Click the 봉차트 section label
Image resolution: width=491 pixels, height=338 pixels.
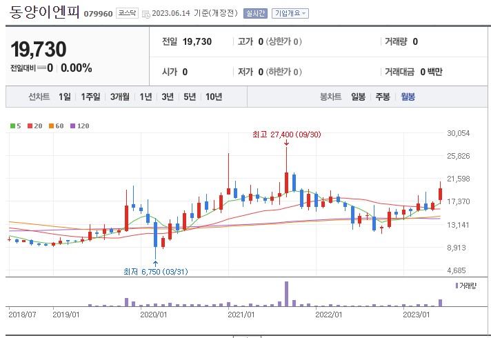click(330, 97)
